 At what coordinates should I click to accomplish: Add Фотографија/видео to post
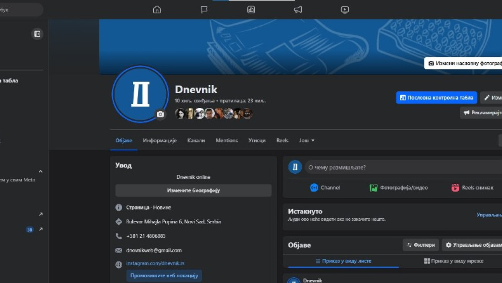pyautogui.click(x=399, y=188)
